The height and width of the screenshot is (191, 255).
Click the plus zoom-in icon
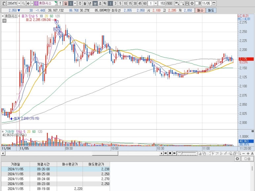pyautogui.click(x=248, y=154)
